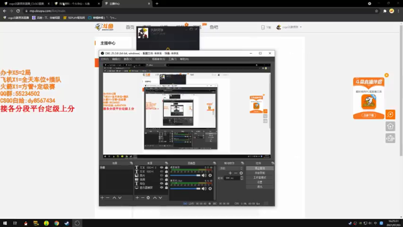The image size is (403, 227).
Task: Toggle visibility of display capture source
Action: (x=161, y=188)
